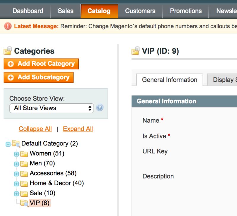Open the Promotions menu
Viewport: 237px width, 216px height.
186,11
